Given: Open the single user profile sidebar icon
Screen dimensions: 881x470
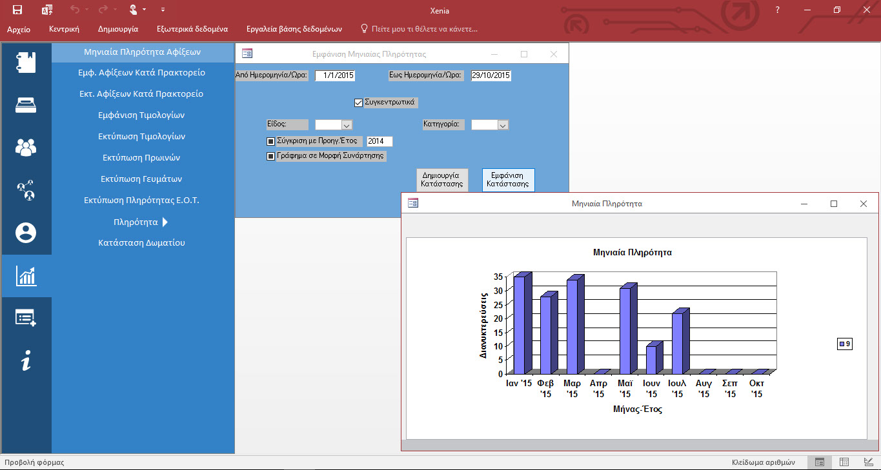Looking at the screenshot, I should coord(26,233).
